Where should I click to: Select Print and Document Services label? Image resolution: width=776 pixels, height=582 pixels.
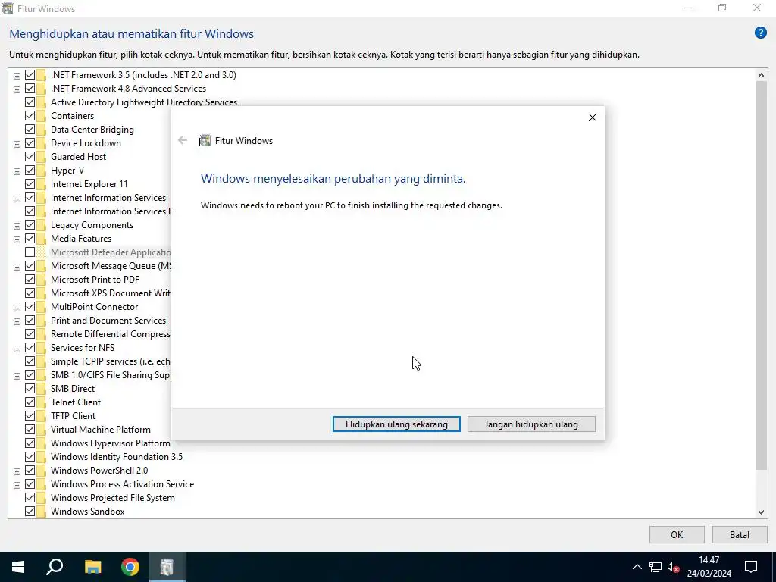pyautogui.click(x=108, y=321)
